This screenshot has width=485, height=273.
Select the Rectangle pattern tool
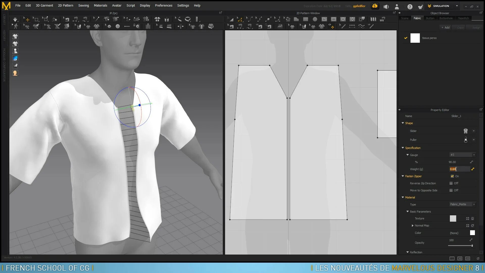305,19
